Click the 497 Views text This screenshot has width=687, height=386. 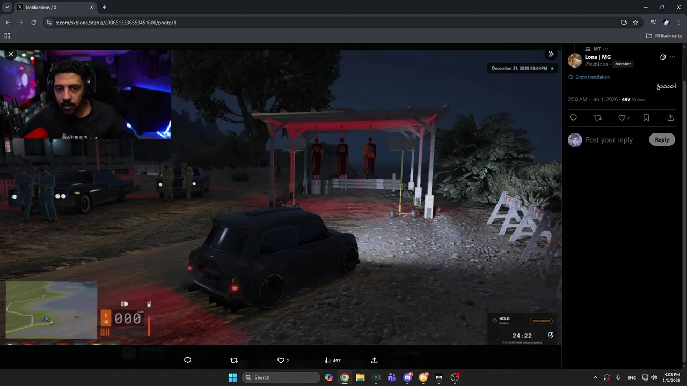633,100
